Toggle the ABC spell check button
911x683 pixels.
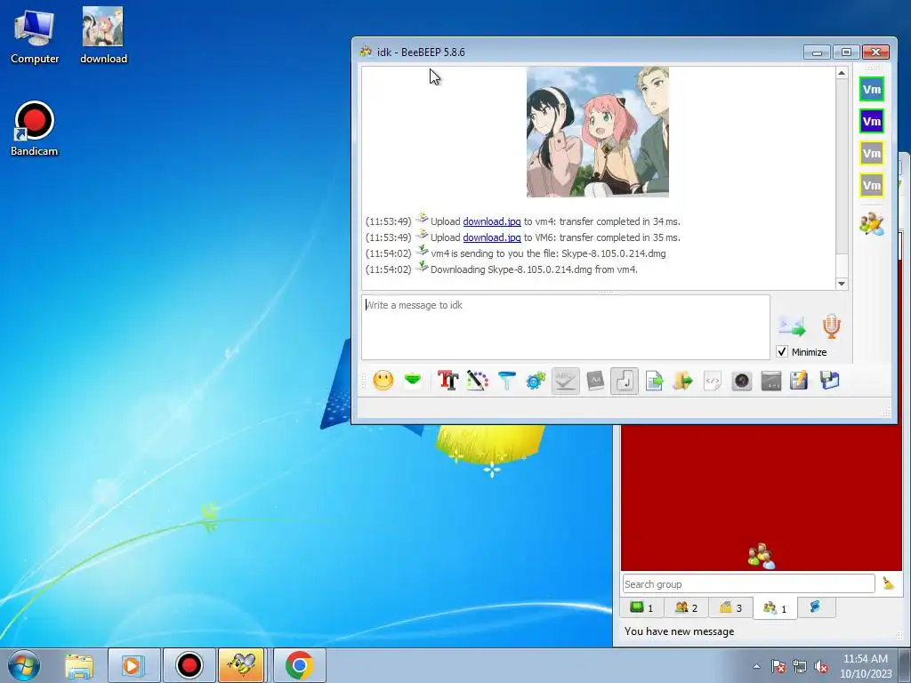565,381
